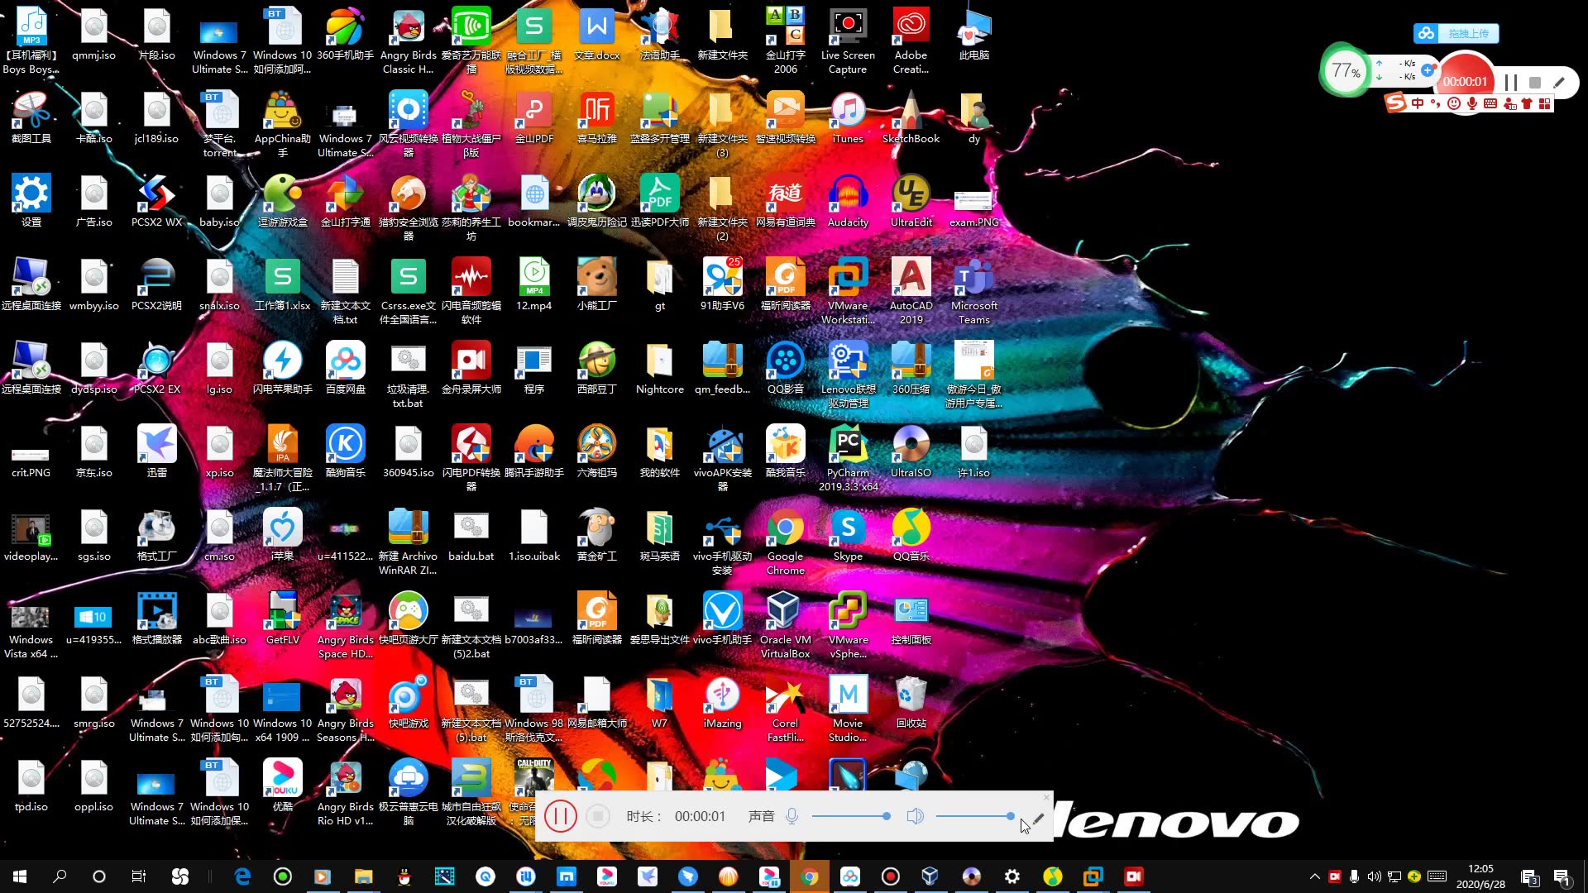This screenshot has width=1588, height=893.
Task: Open the VMware Workstation desktop icon
Action: [x=848, y=291]
